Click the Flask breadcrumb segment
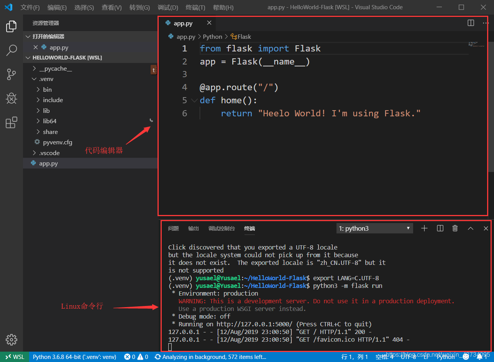The height and width of the screenshot is (362, 494). (241, 36)
